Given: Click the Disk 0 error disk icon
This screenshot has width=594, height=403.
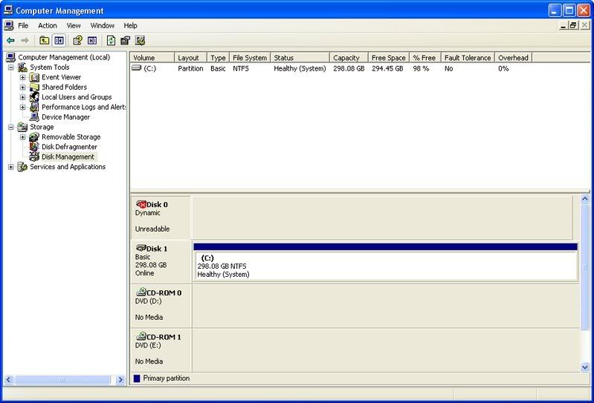Looking at the screenshot, I should pos(141,205).
